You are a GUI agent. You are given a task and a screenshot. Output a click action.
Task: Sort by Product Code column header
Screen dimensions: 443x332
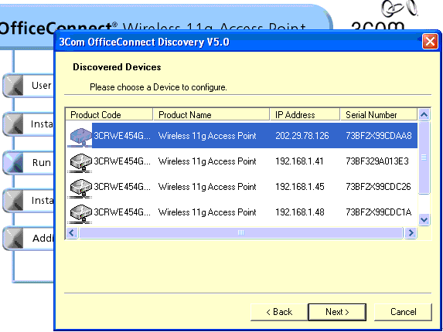point(109,115)
